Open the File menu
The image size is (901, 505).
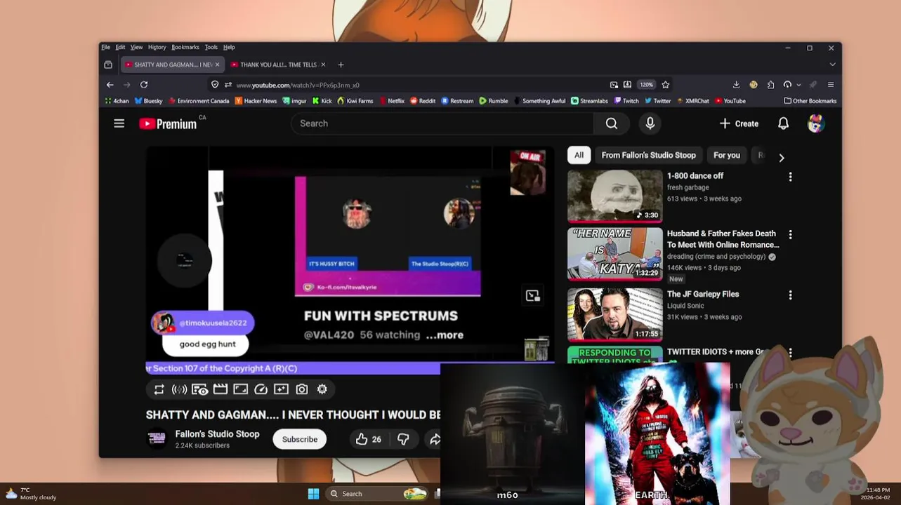pos(105,47)
